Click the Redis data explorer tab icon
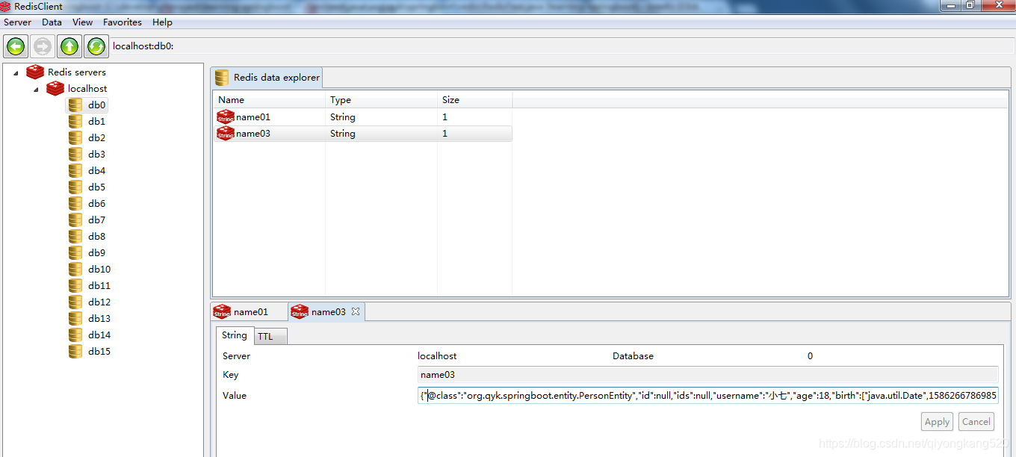Screen dimensions: 1016x457 pos(222,78)
